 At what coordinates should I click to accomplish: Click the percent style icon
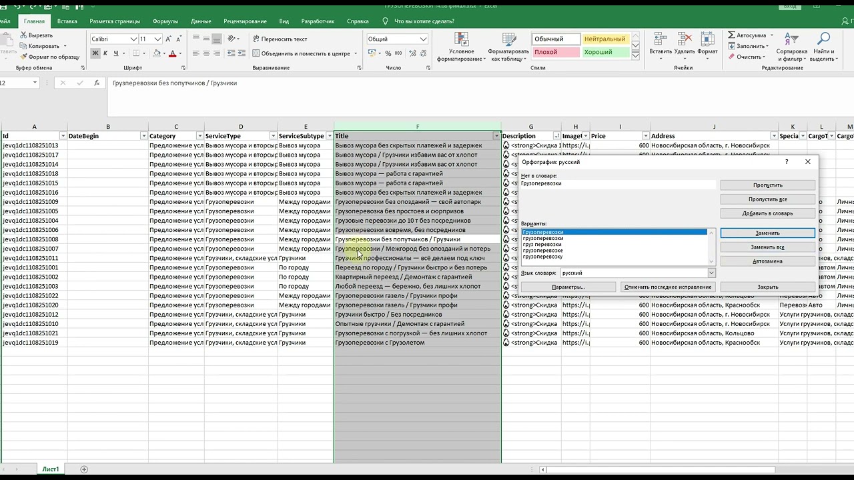tap(389, 53)
